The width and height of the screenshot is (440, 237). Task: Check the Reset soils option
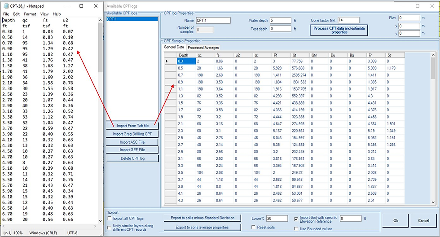tap(254, 228)
